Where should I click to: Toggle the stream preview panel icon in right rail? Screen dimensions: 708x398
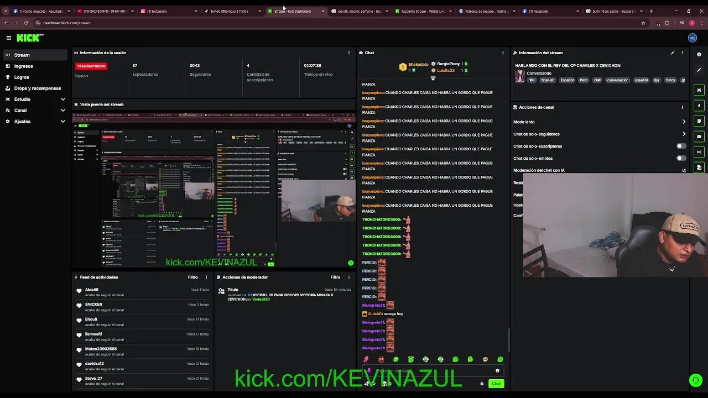pyautogui.click(x=699, y=90)
